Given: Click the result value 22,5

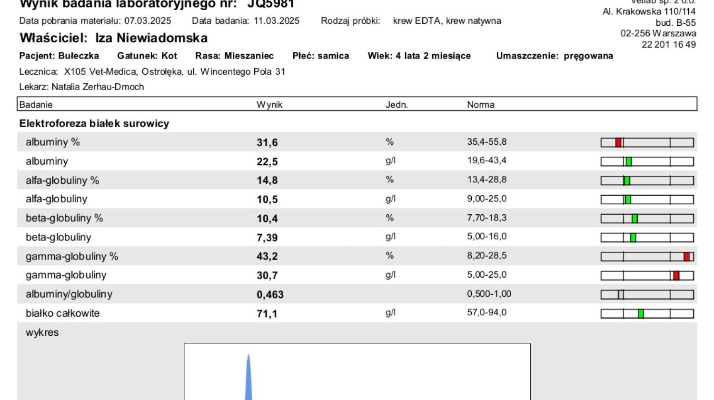Looking at the screenshot, I should pos(267,161).
